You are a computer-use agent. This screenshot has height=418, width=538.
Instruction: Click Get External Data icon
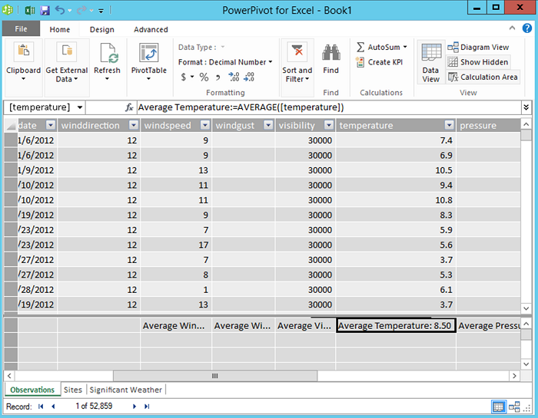67,52
